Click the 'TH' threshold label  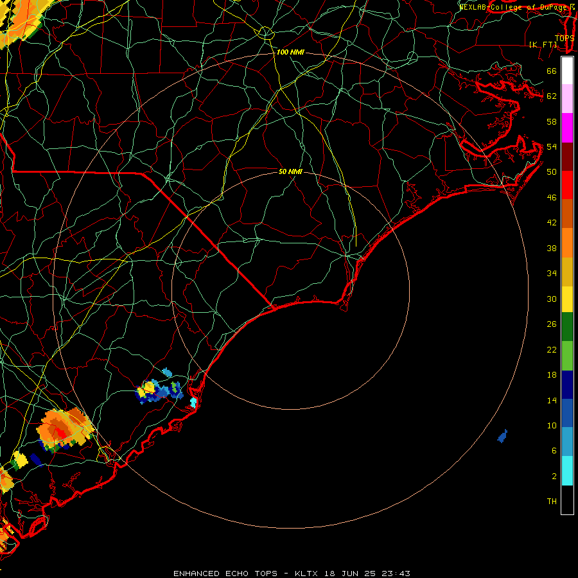point(552,502)
